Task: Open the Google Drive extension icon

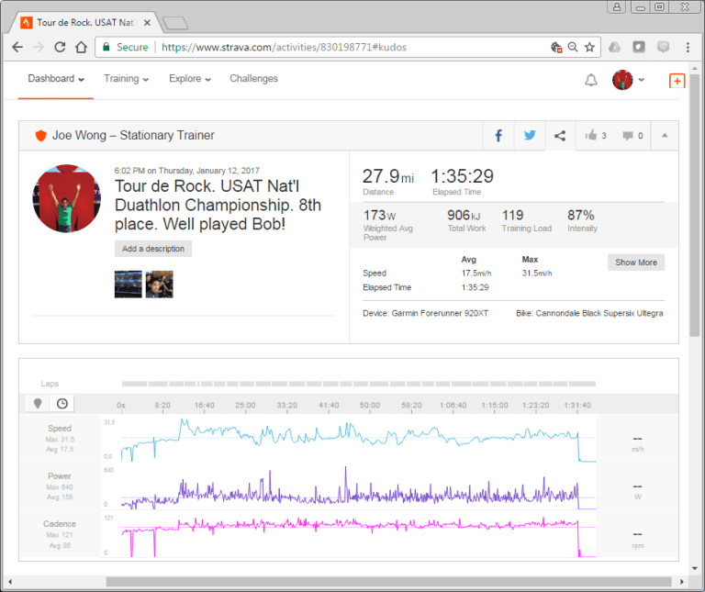Action: (614, 47)
